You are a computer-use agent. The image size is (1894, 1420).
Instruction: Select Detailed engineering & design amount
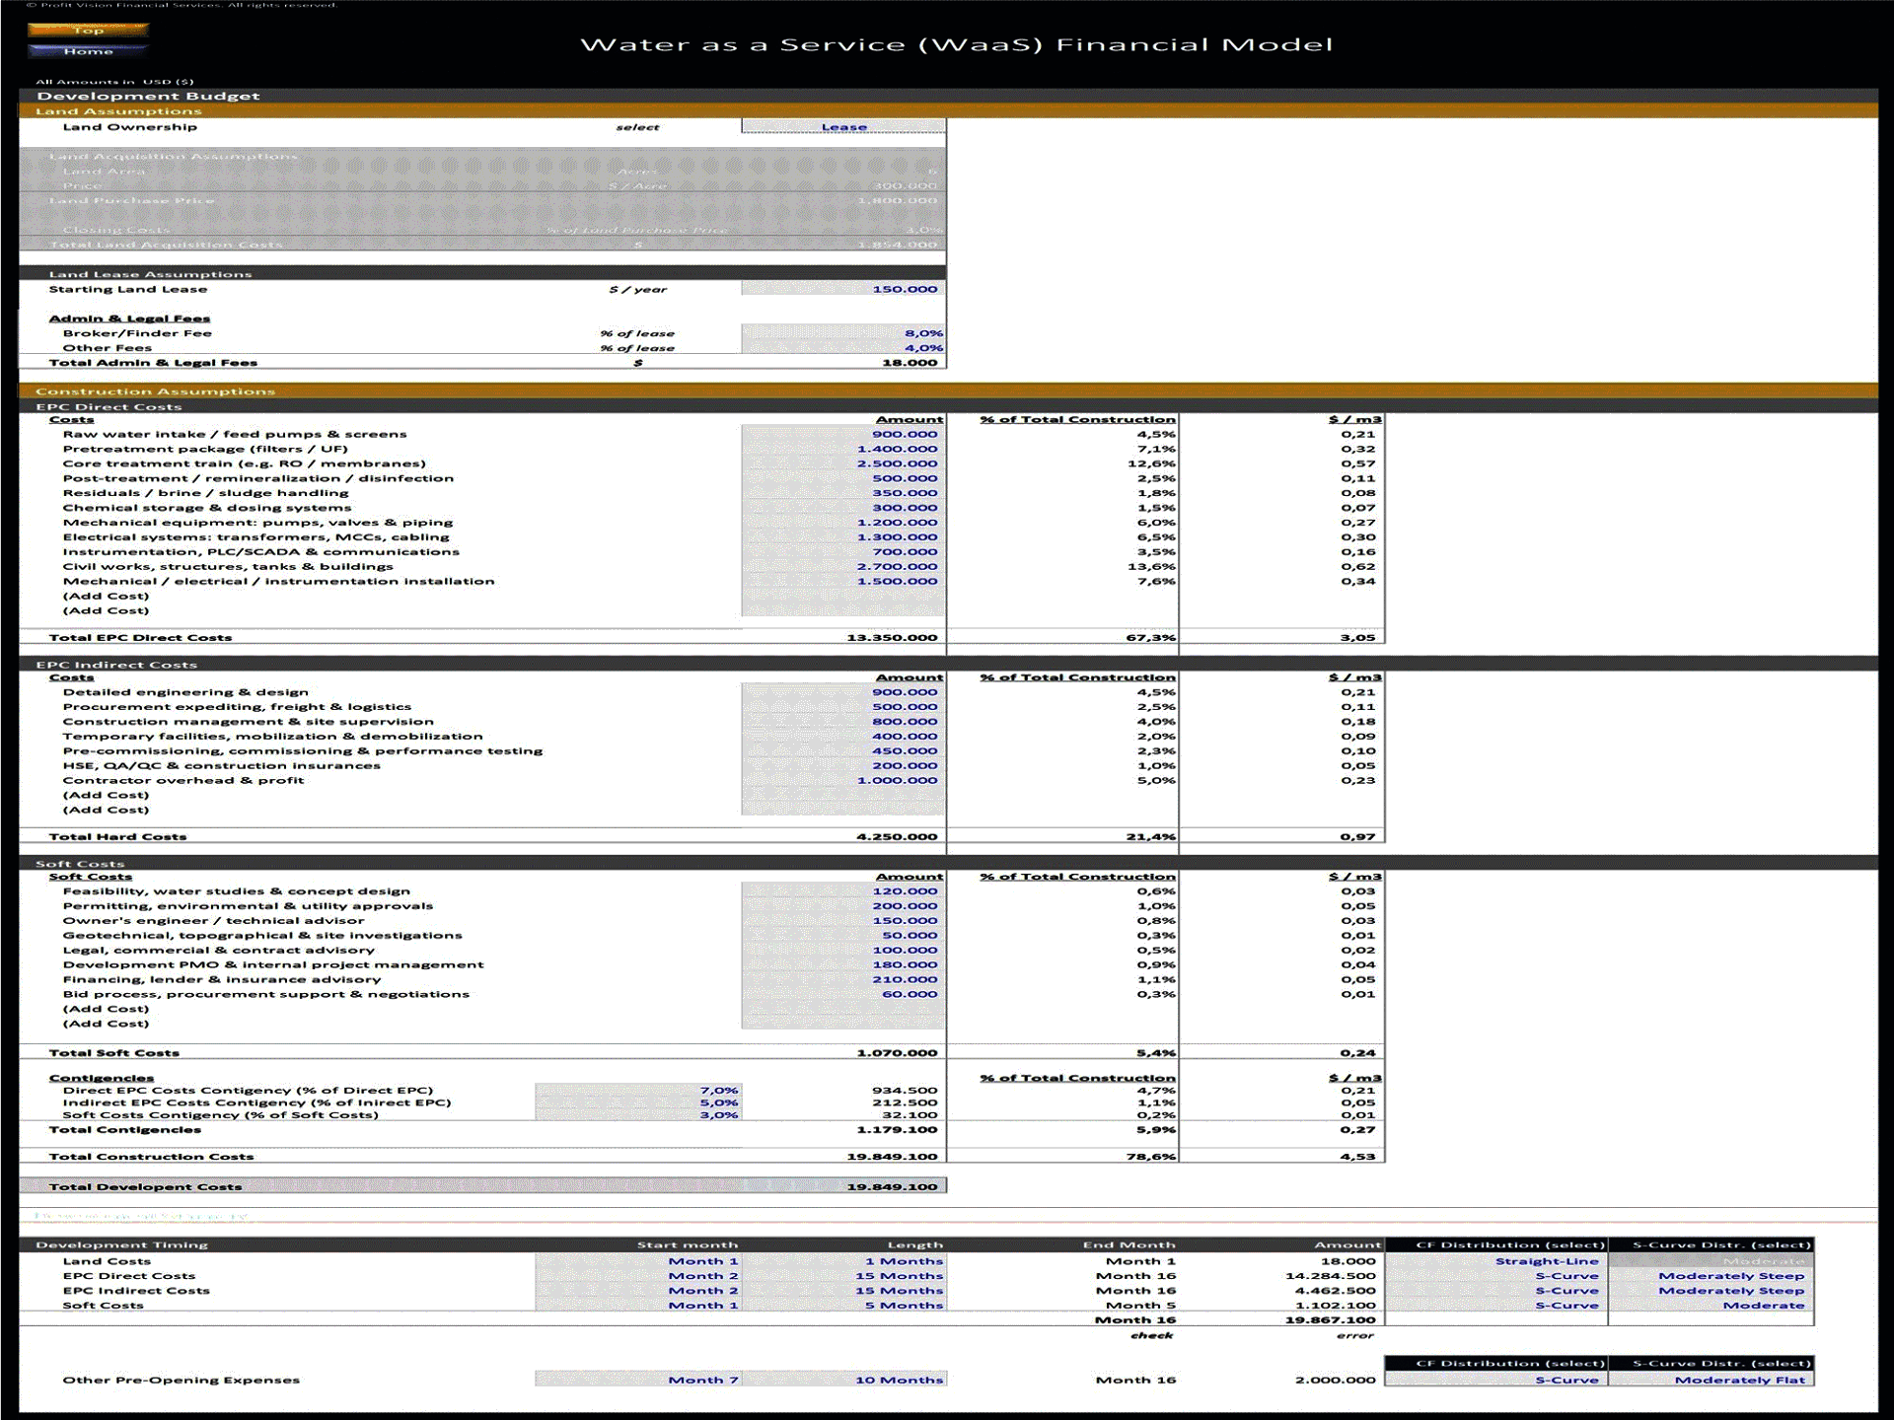click(x=843, y=692)
